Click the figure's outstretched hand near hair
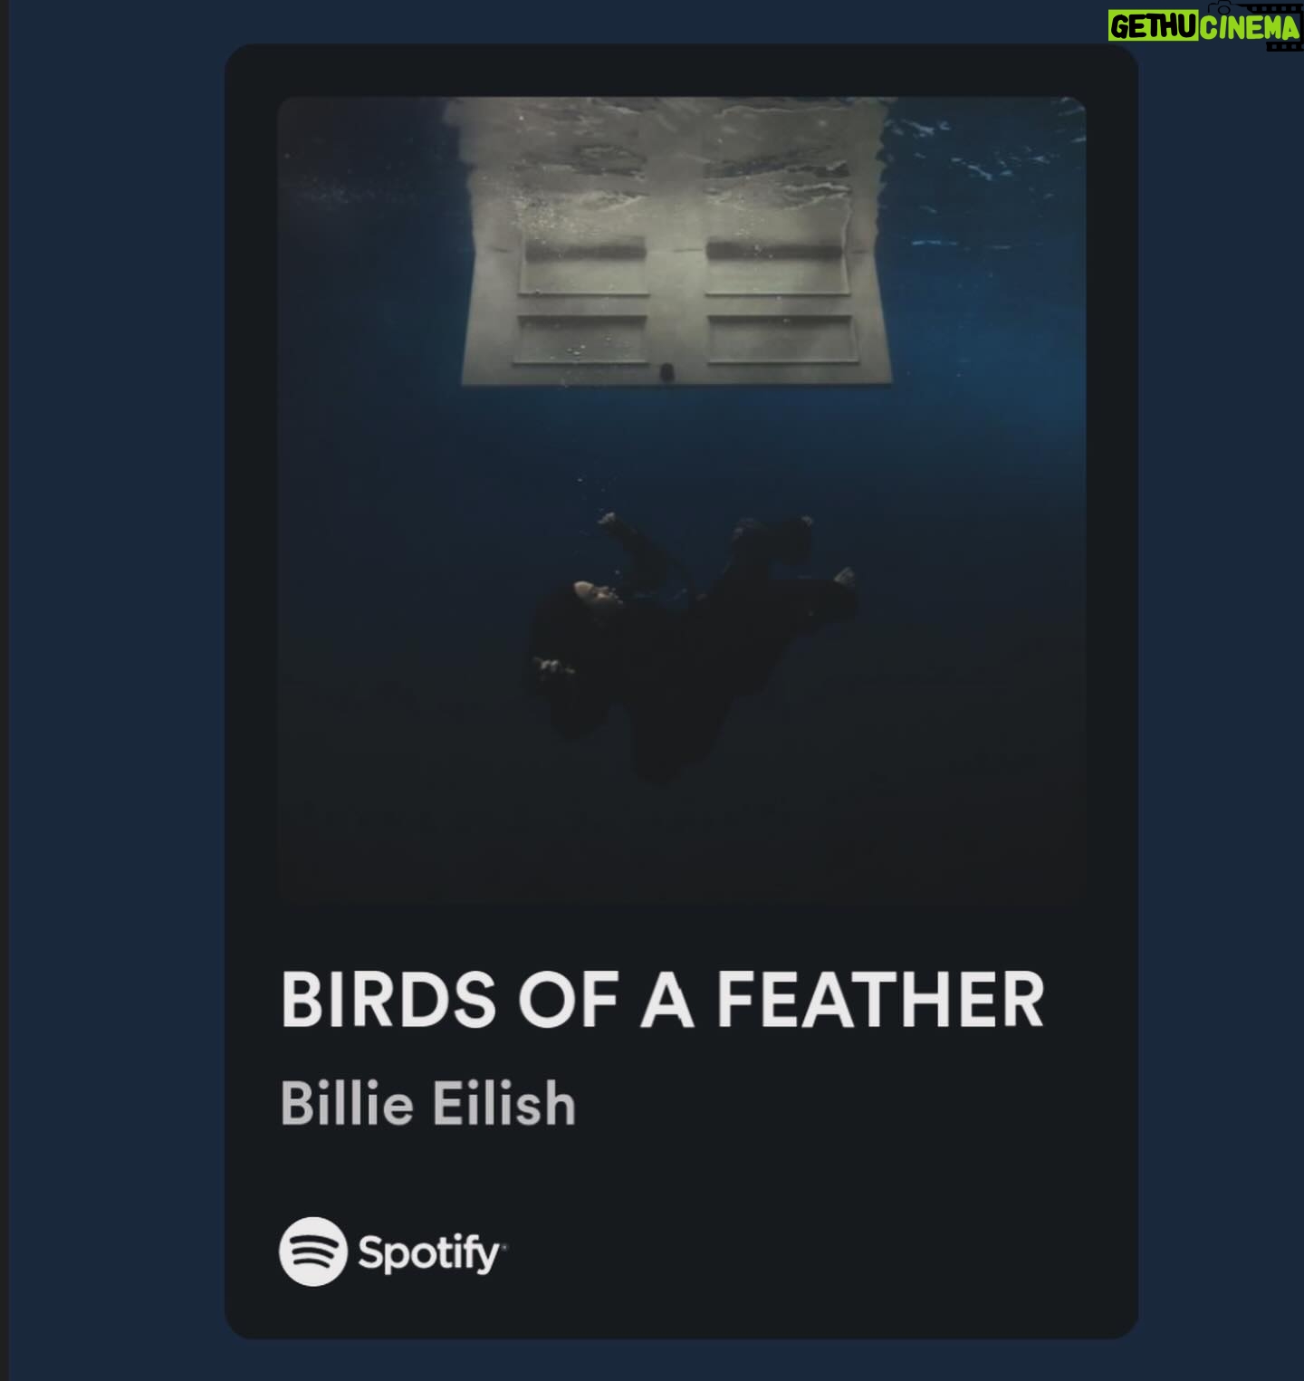Screen dimensions: 1304x1381 click(548, 667)
